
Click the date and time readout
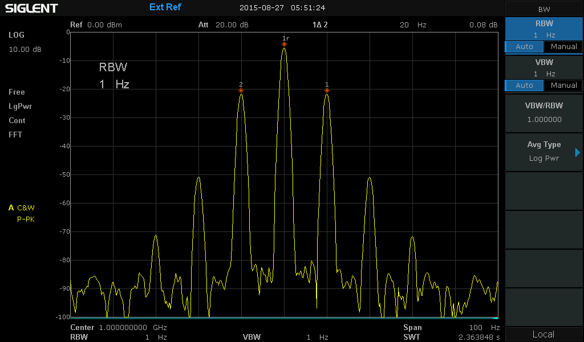click(x=282, y=8)
